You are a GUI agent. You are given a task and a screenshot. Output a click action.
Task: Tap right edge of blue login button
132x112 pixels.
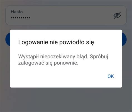click(x=124, y=39)
